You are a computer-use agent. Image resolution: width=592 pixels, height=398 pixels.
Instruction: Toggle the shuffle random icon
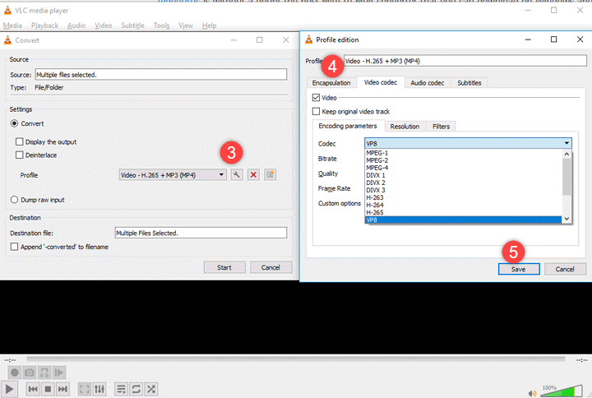(151, 389)
